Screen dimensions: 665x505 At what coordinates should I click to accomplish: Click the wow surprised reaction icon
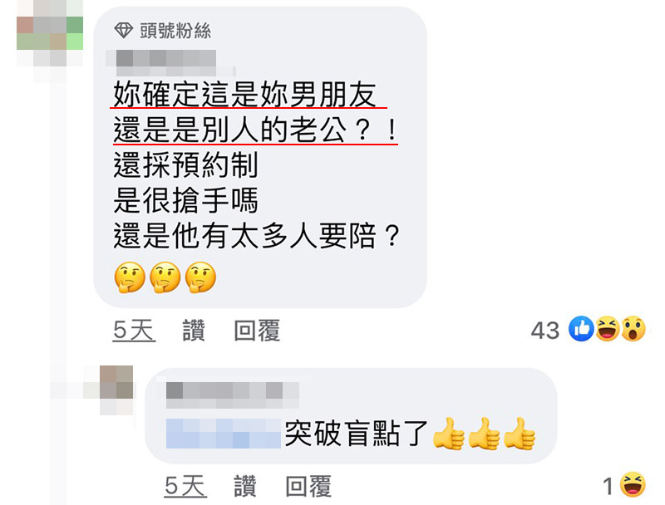click(633, 329)
